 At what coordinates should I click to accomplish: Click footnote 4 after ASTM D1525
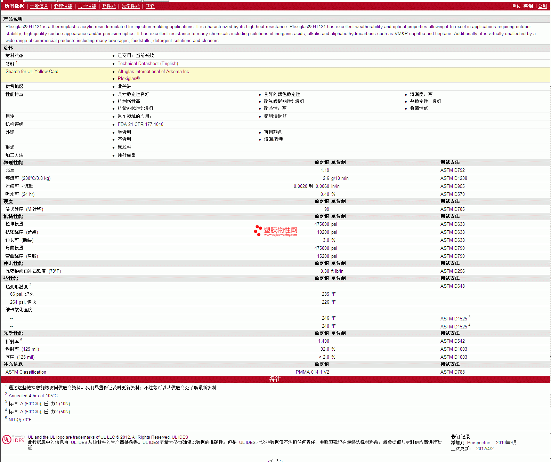click(469, 325)
